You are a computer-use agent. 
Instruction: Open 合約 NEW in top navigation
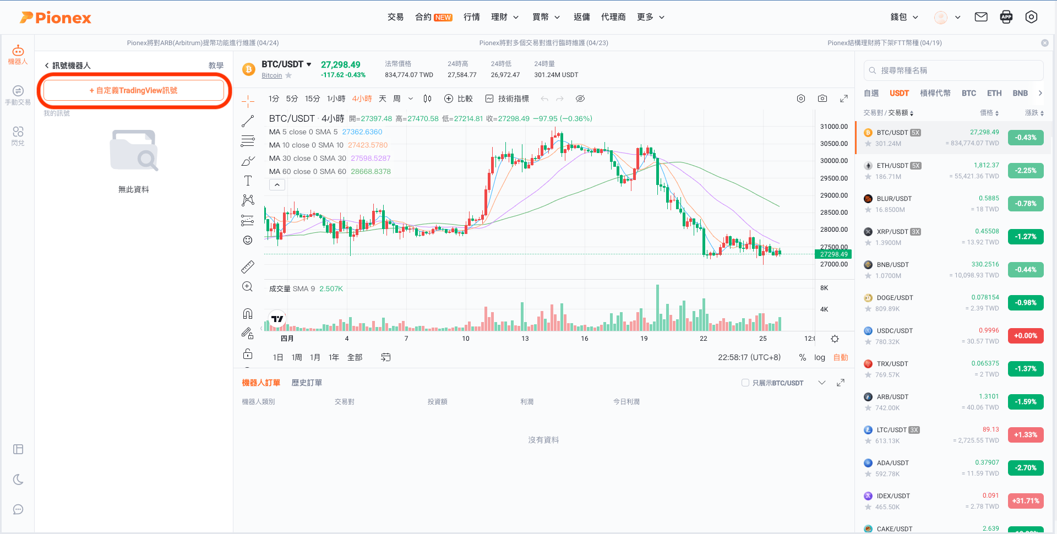(x=434, y=17)
